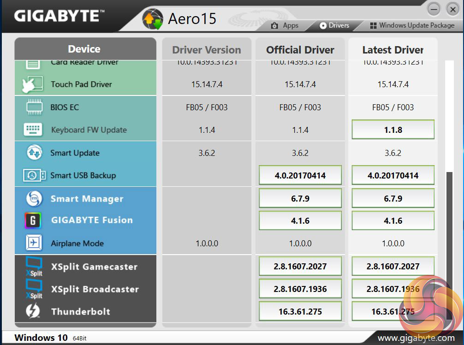Click the Thunderbolt lightning icon
The image size is (464, 345).
click(33, 311)
